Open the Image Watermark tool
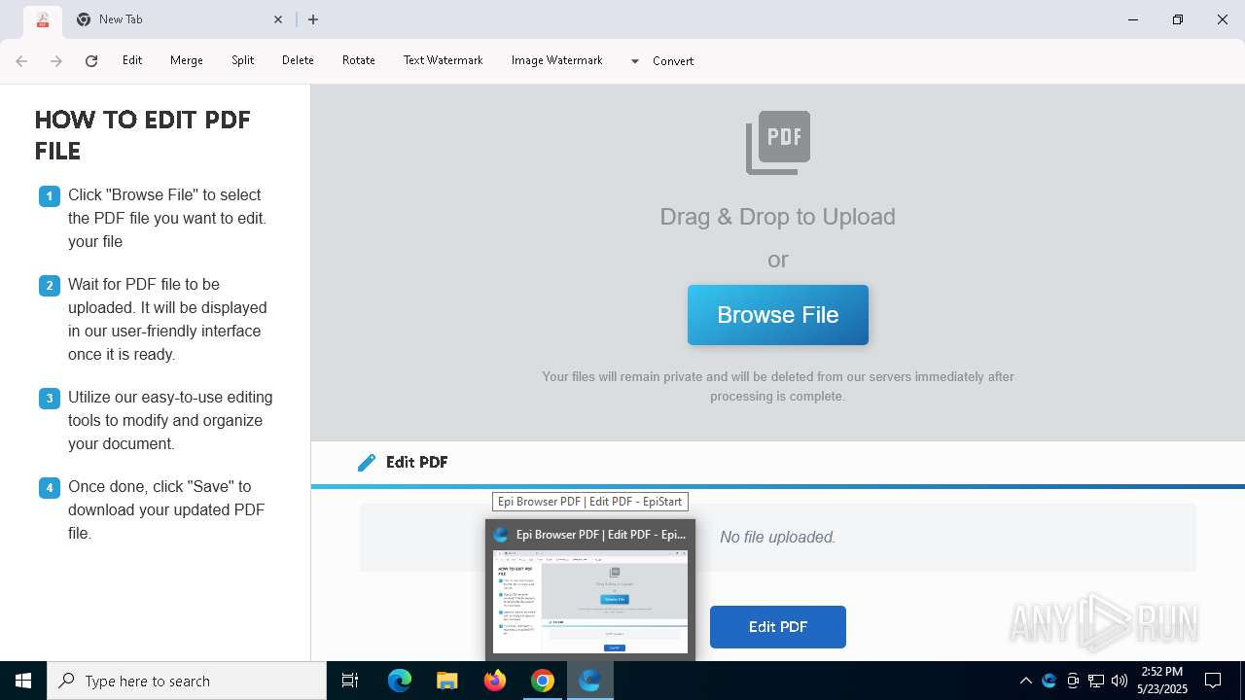Viewport: 1245px width, 700px height. coord(557,60)
